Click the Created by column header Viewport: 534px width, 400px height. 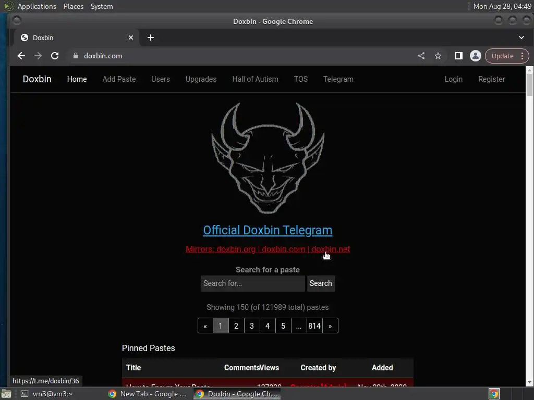pos(318,367)
